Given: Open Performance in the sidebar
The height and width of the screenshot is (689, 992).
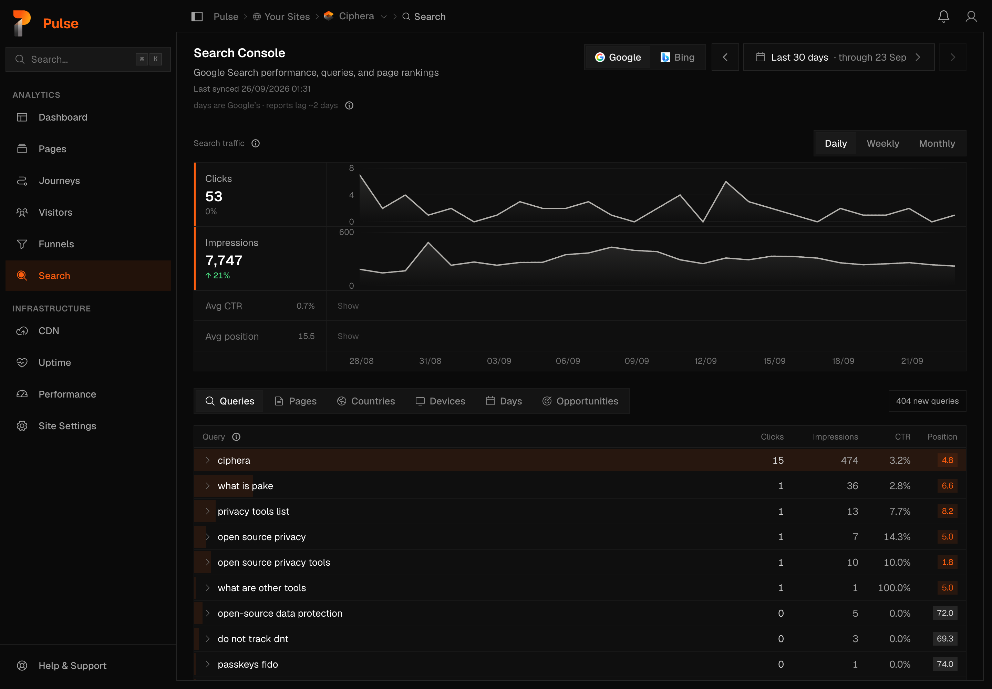Looking at the screenshot, I should tap(88, 394).
